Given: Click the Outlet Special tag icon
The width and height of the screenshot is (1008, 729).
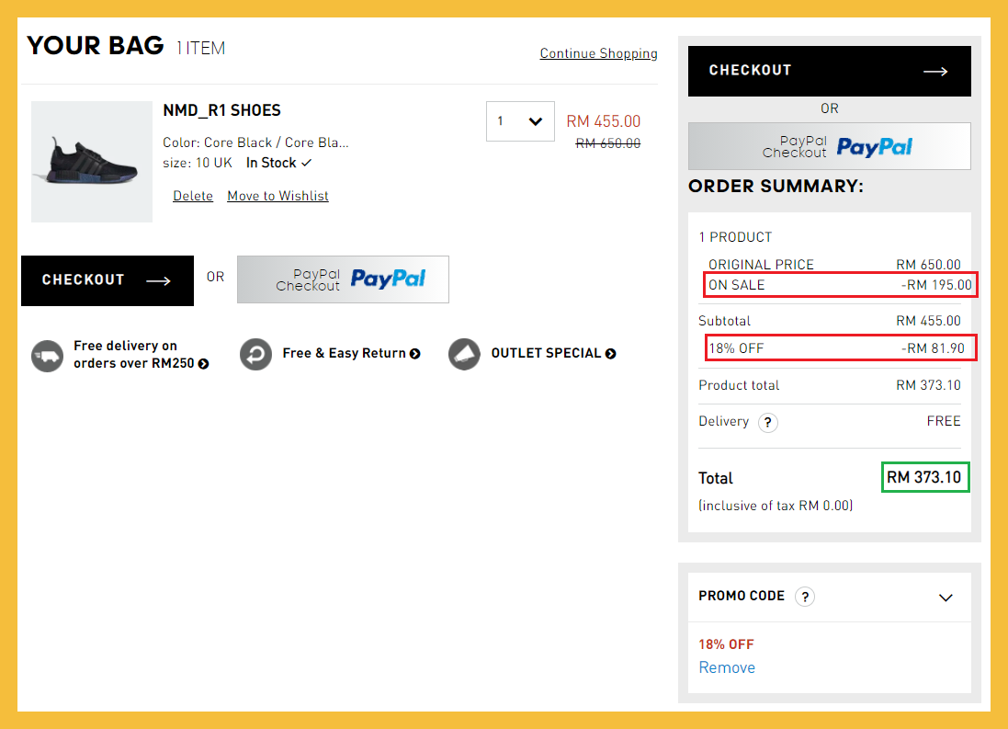Looking at the screenshot, I should (x=464, y=354).
